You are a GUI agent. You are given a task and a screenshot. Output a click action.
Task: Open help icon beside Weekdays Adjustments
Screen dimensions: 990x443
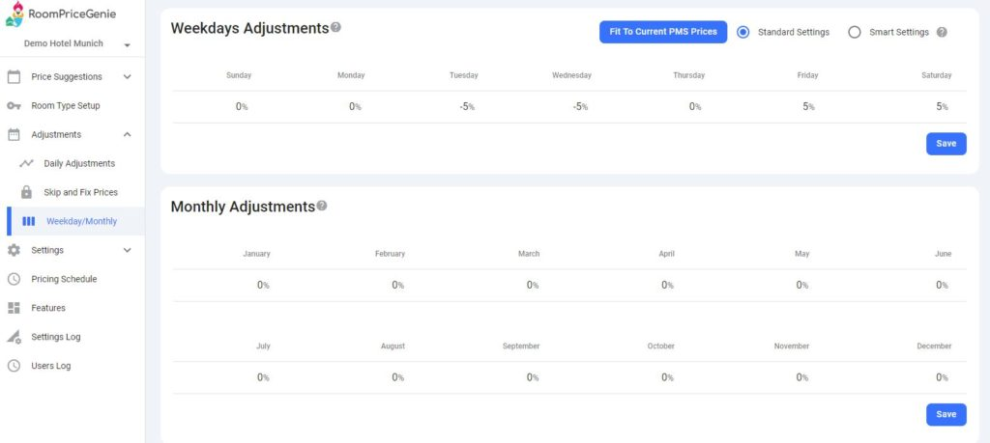point(335,27)
